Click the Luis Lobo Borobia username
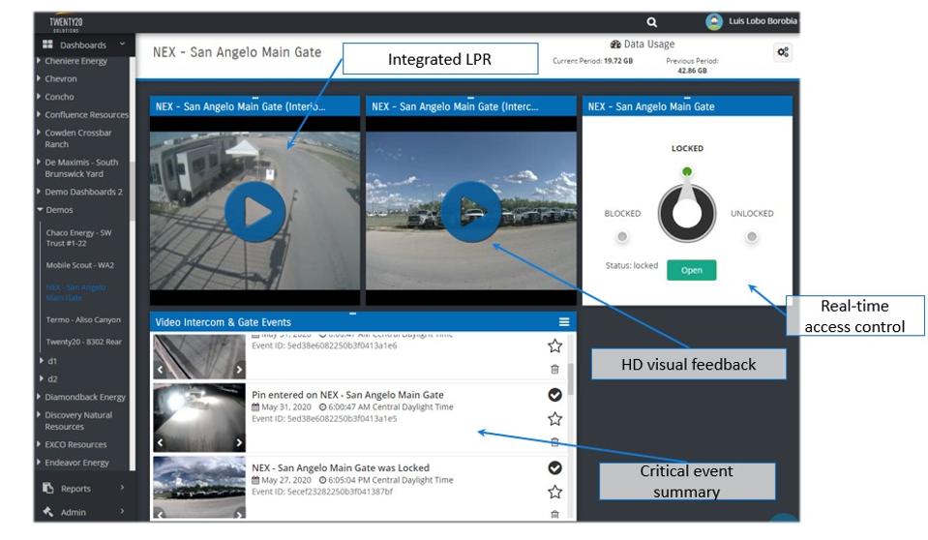This screenshot has height=540, width=928. point(763,20)
